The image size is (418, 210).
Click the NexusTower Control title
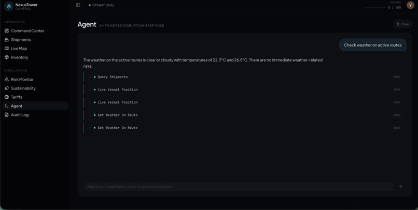tap(26, 6)
